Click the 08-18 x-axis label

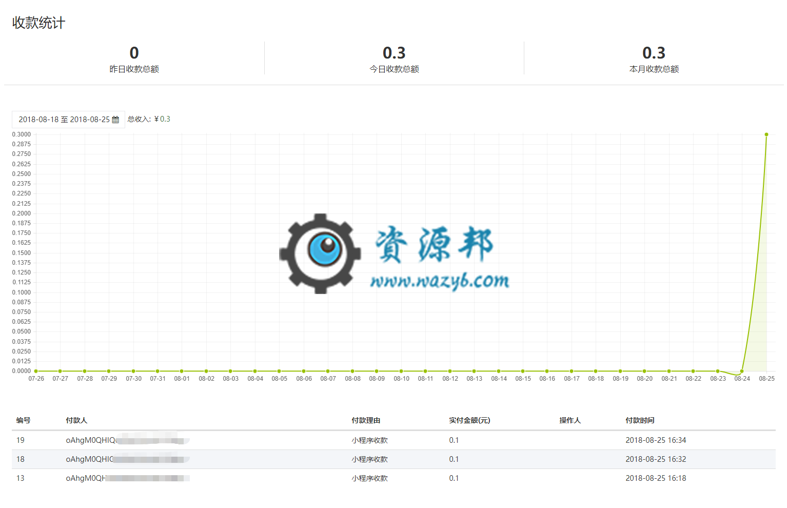(x=596, y=379)
